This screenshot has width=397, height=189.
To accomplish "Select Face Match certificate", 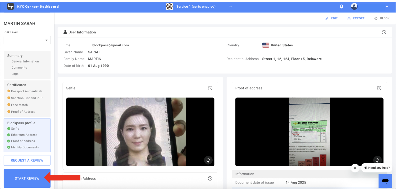I will coord(19,105).
